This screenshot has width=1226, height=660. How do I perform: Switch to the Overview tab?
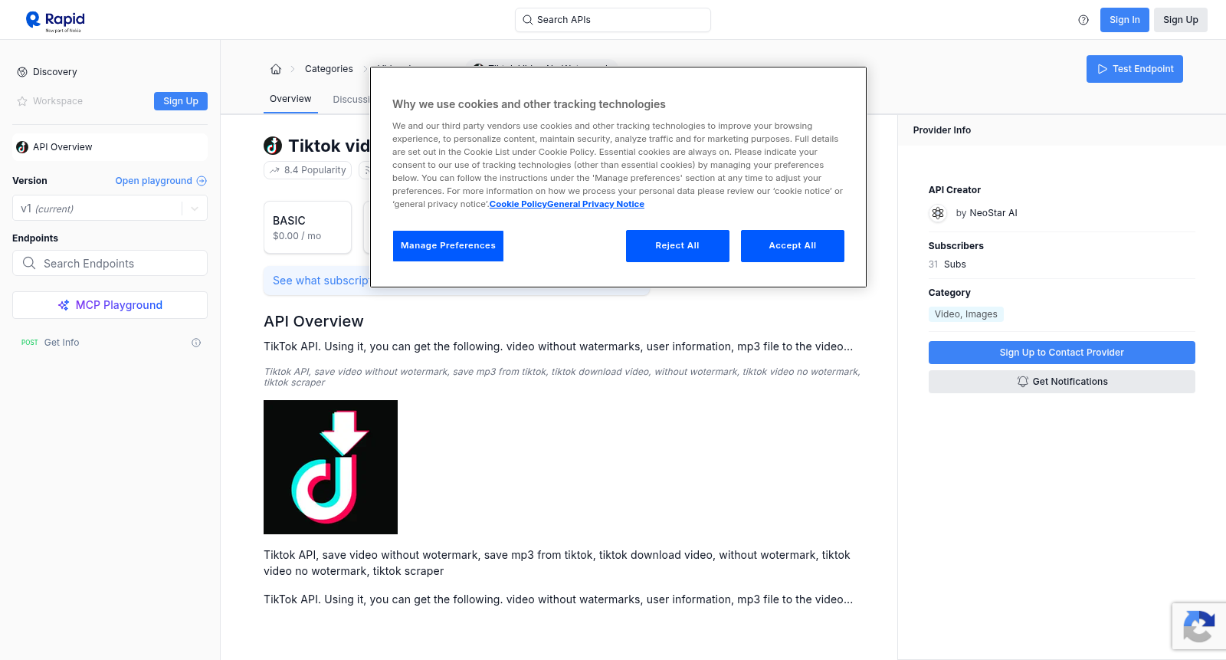coord(290,99)
